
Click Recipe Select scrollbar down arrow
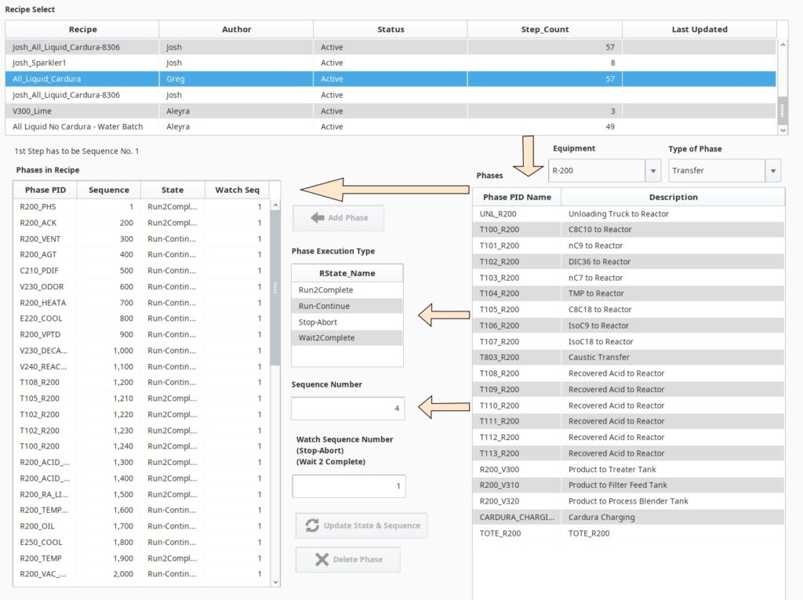click(783, 130)
